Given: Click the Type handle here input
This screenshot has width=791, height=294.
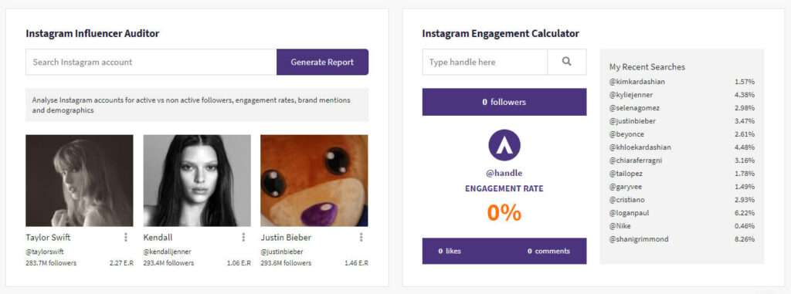Looking at the screenshot, I should coord(485,62).
